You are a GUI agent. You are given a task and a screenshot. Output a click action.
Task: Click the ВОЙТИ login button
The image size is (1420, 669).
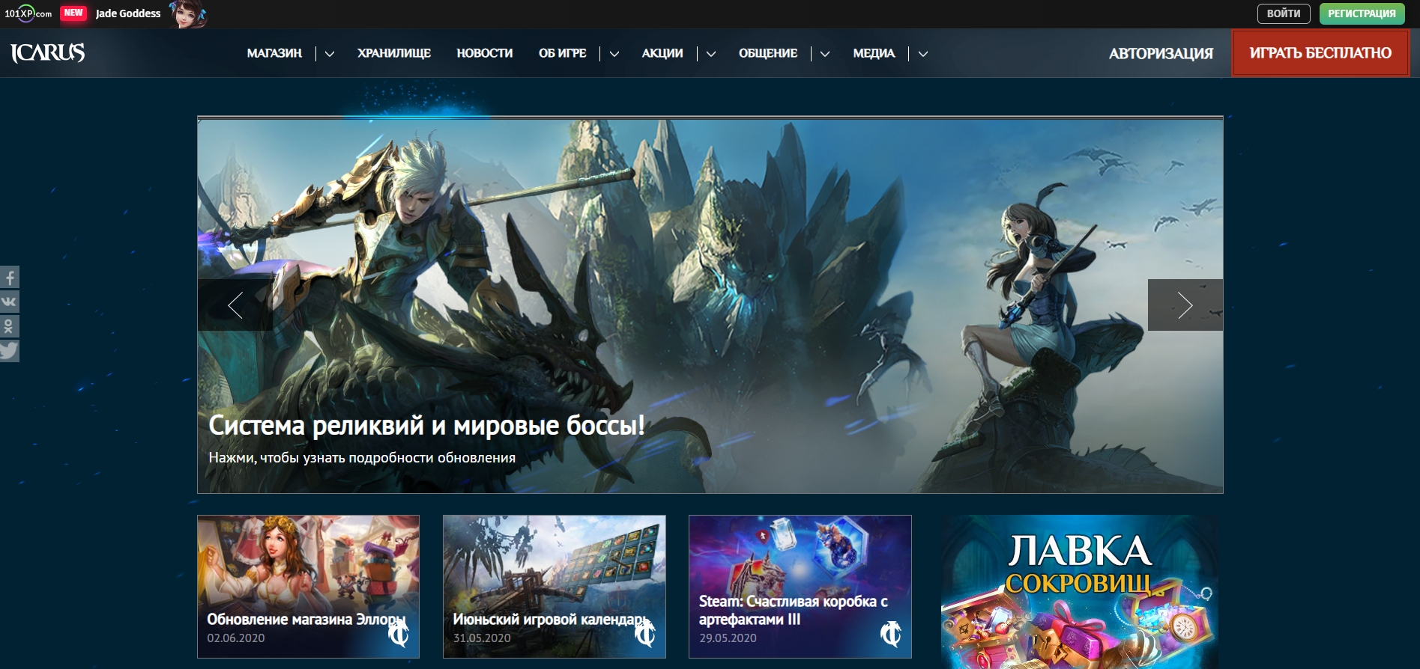[x=1284, y=13]
